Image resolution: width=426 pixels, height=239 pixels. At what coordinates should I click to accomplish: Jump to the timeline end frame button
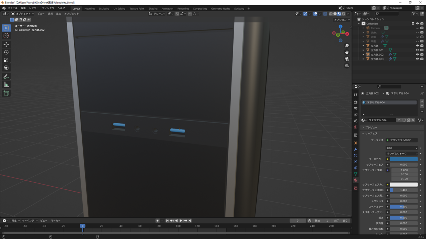190,221
